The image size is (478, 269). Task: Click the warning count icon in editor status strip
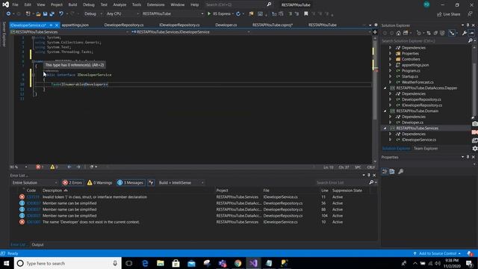pos(52,167)
